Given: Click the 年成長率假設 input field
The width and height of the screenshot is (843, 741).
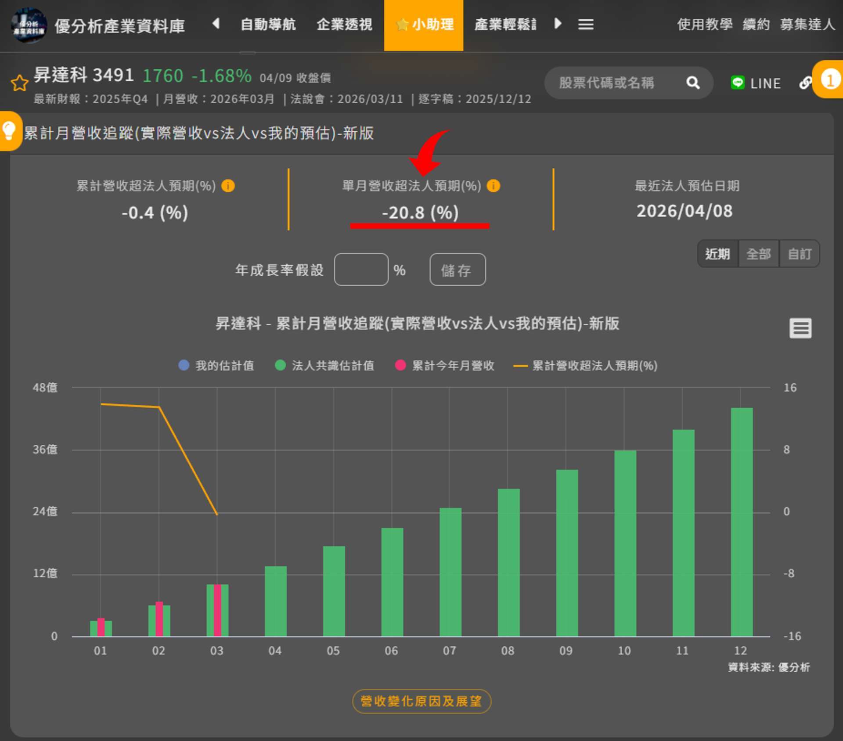Looking at the screenshot, I should pos(361,270).
